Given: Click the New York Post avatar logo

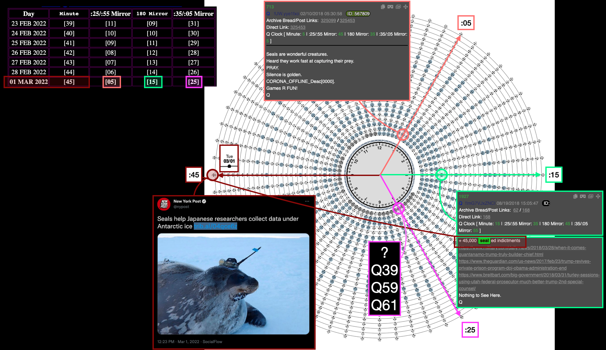Looking at the screenshot, I should (164, 204).
